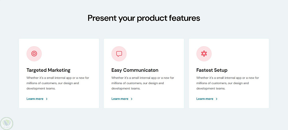Viewport: 288px width, 130px height.
Task: Click the description text in Fastest Setup card
Action: point(228,83)
